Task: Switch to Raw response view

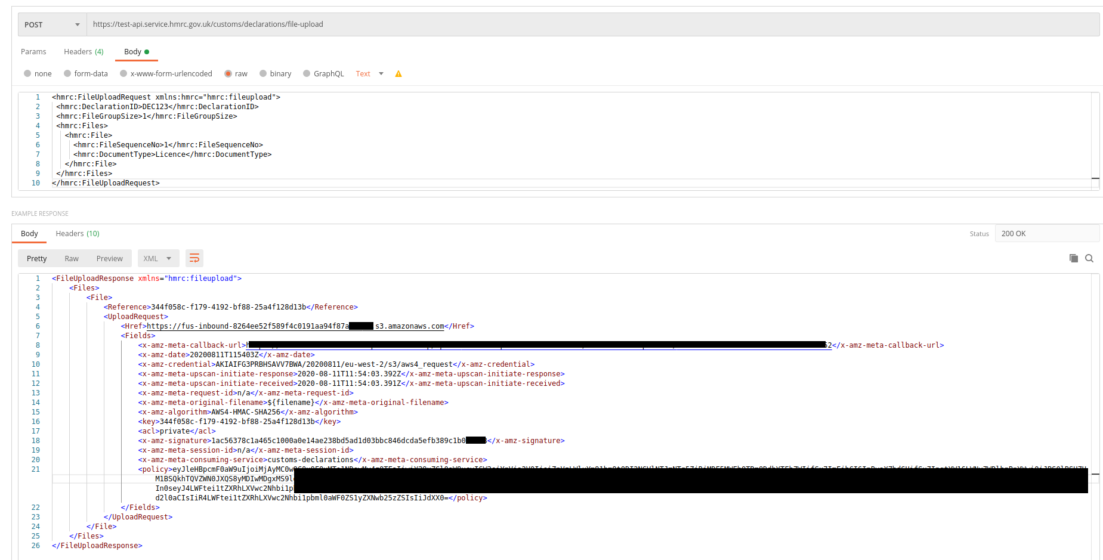Action: tap(72, 259)
